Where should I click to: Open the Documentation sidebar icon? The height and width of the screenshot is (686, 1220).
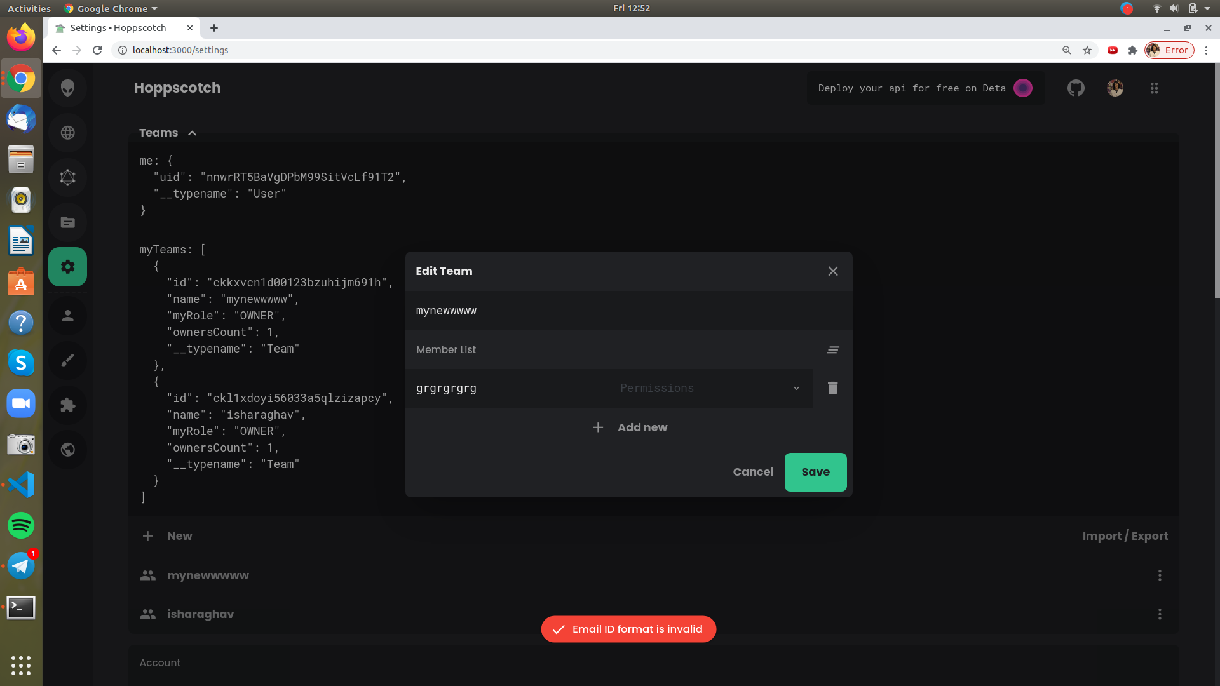pyautogui.click(x=67, y=222)
